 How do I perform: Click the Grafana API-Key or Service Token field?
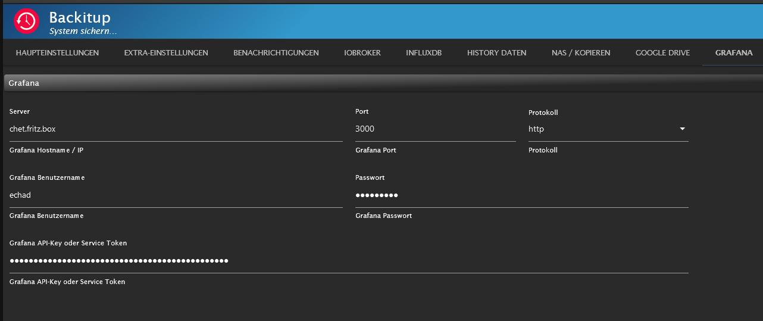[349, 261]
